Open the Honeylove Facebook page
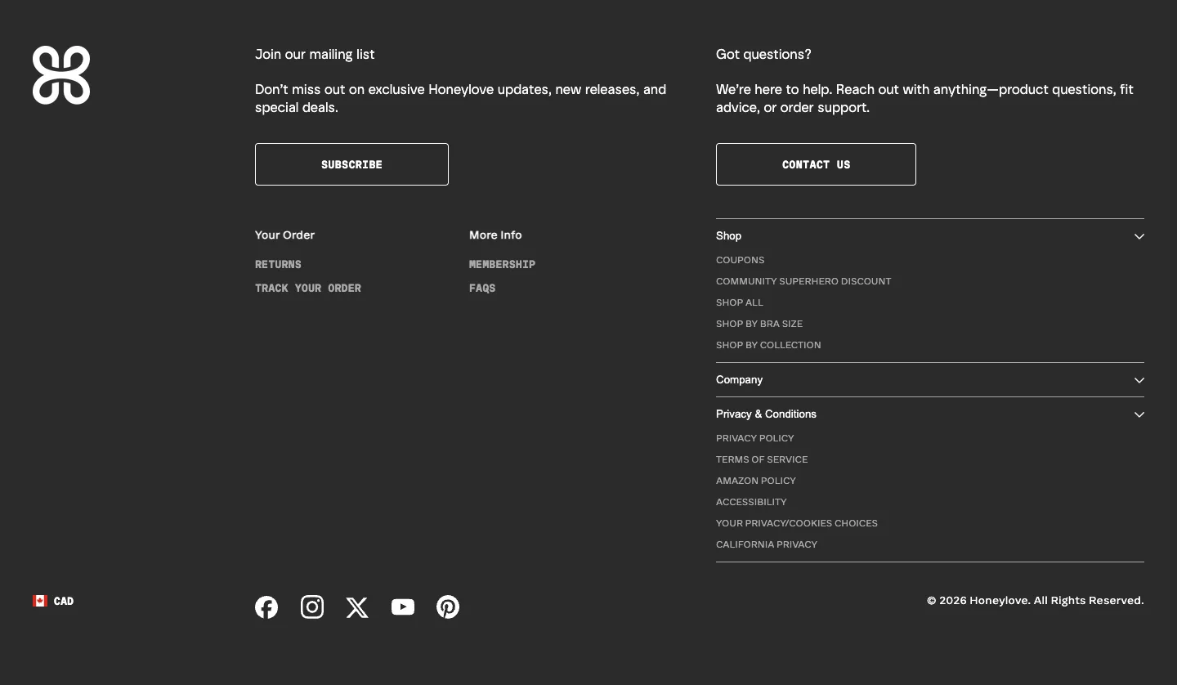 point(266,607)
